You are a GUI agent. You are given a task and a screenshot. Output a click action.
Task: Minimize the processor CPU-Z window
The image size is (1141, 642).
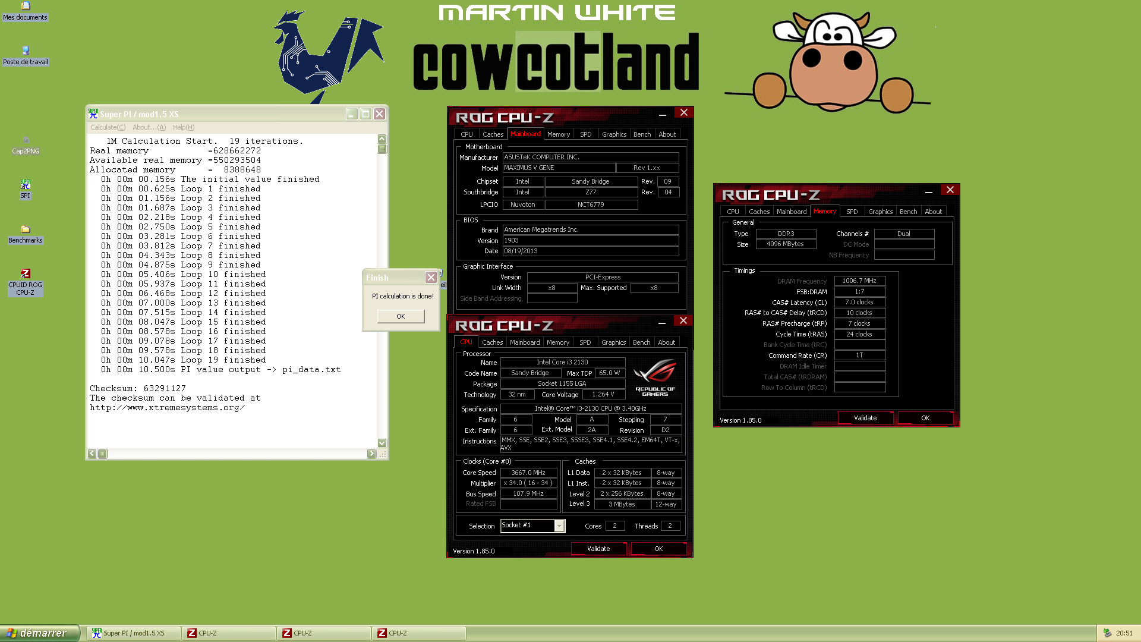pos(661,322)
